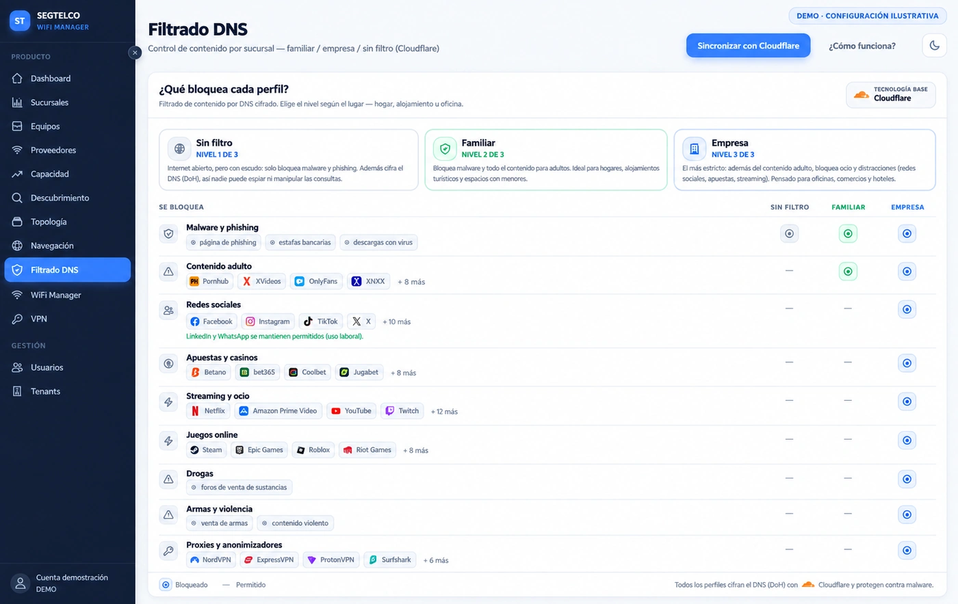Open Usuarios in the Gestión section
This screenshot has height=604, width=958.
pyautogui.click(x=67, y=367)
